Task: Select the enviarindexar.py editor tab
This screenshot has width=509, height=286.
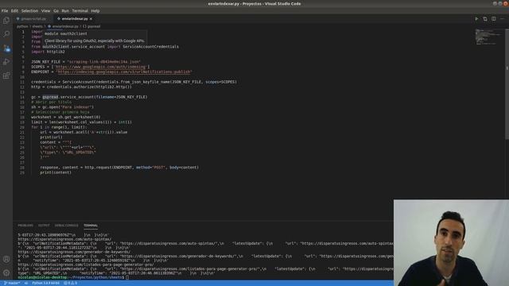Action: tap(74, 19)
